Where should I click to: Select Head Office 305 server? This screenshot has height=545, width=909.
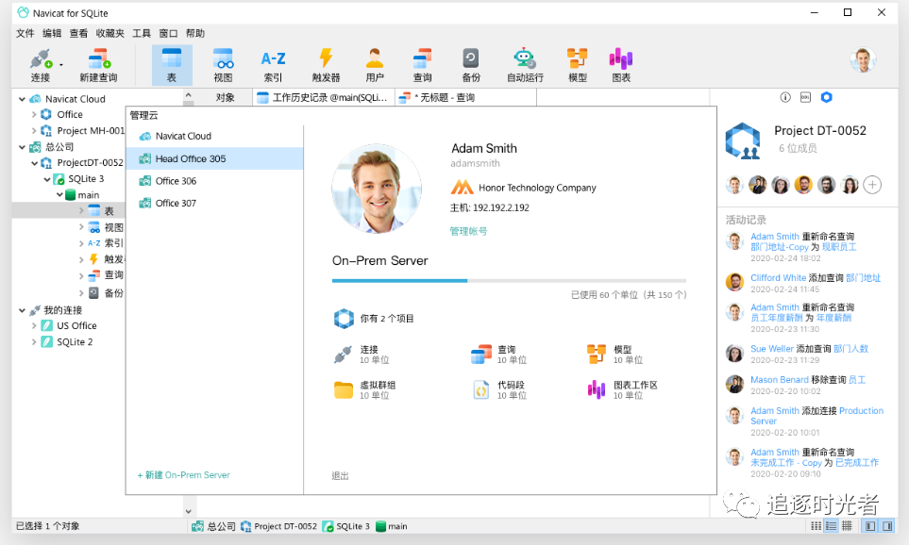point(214,158)
